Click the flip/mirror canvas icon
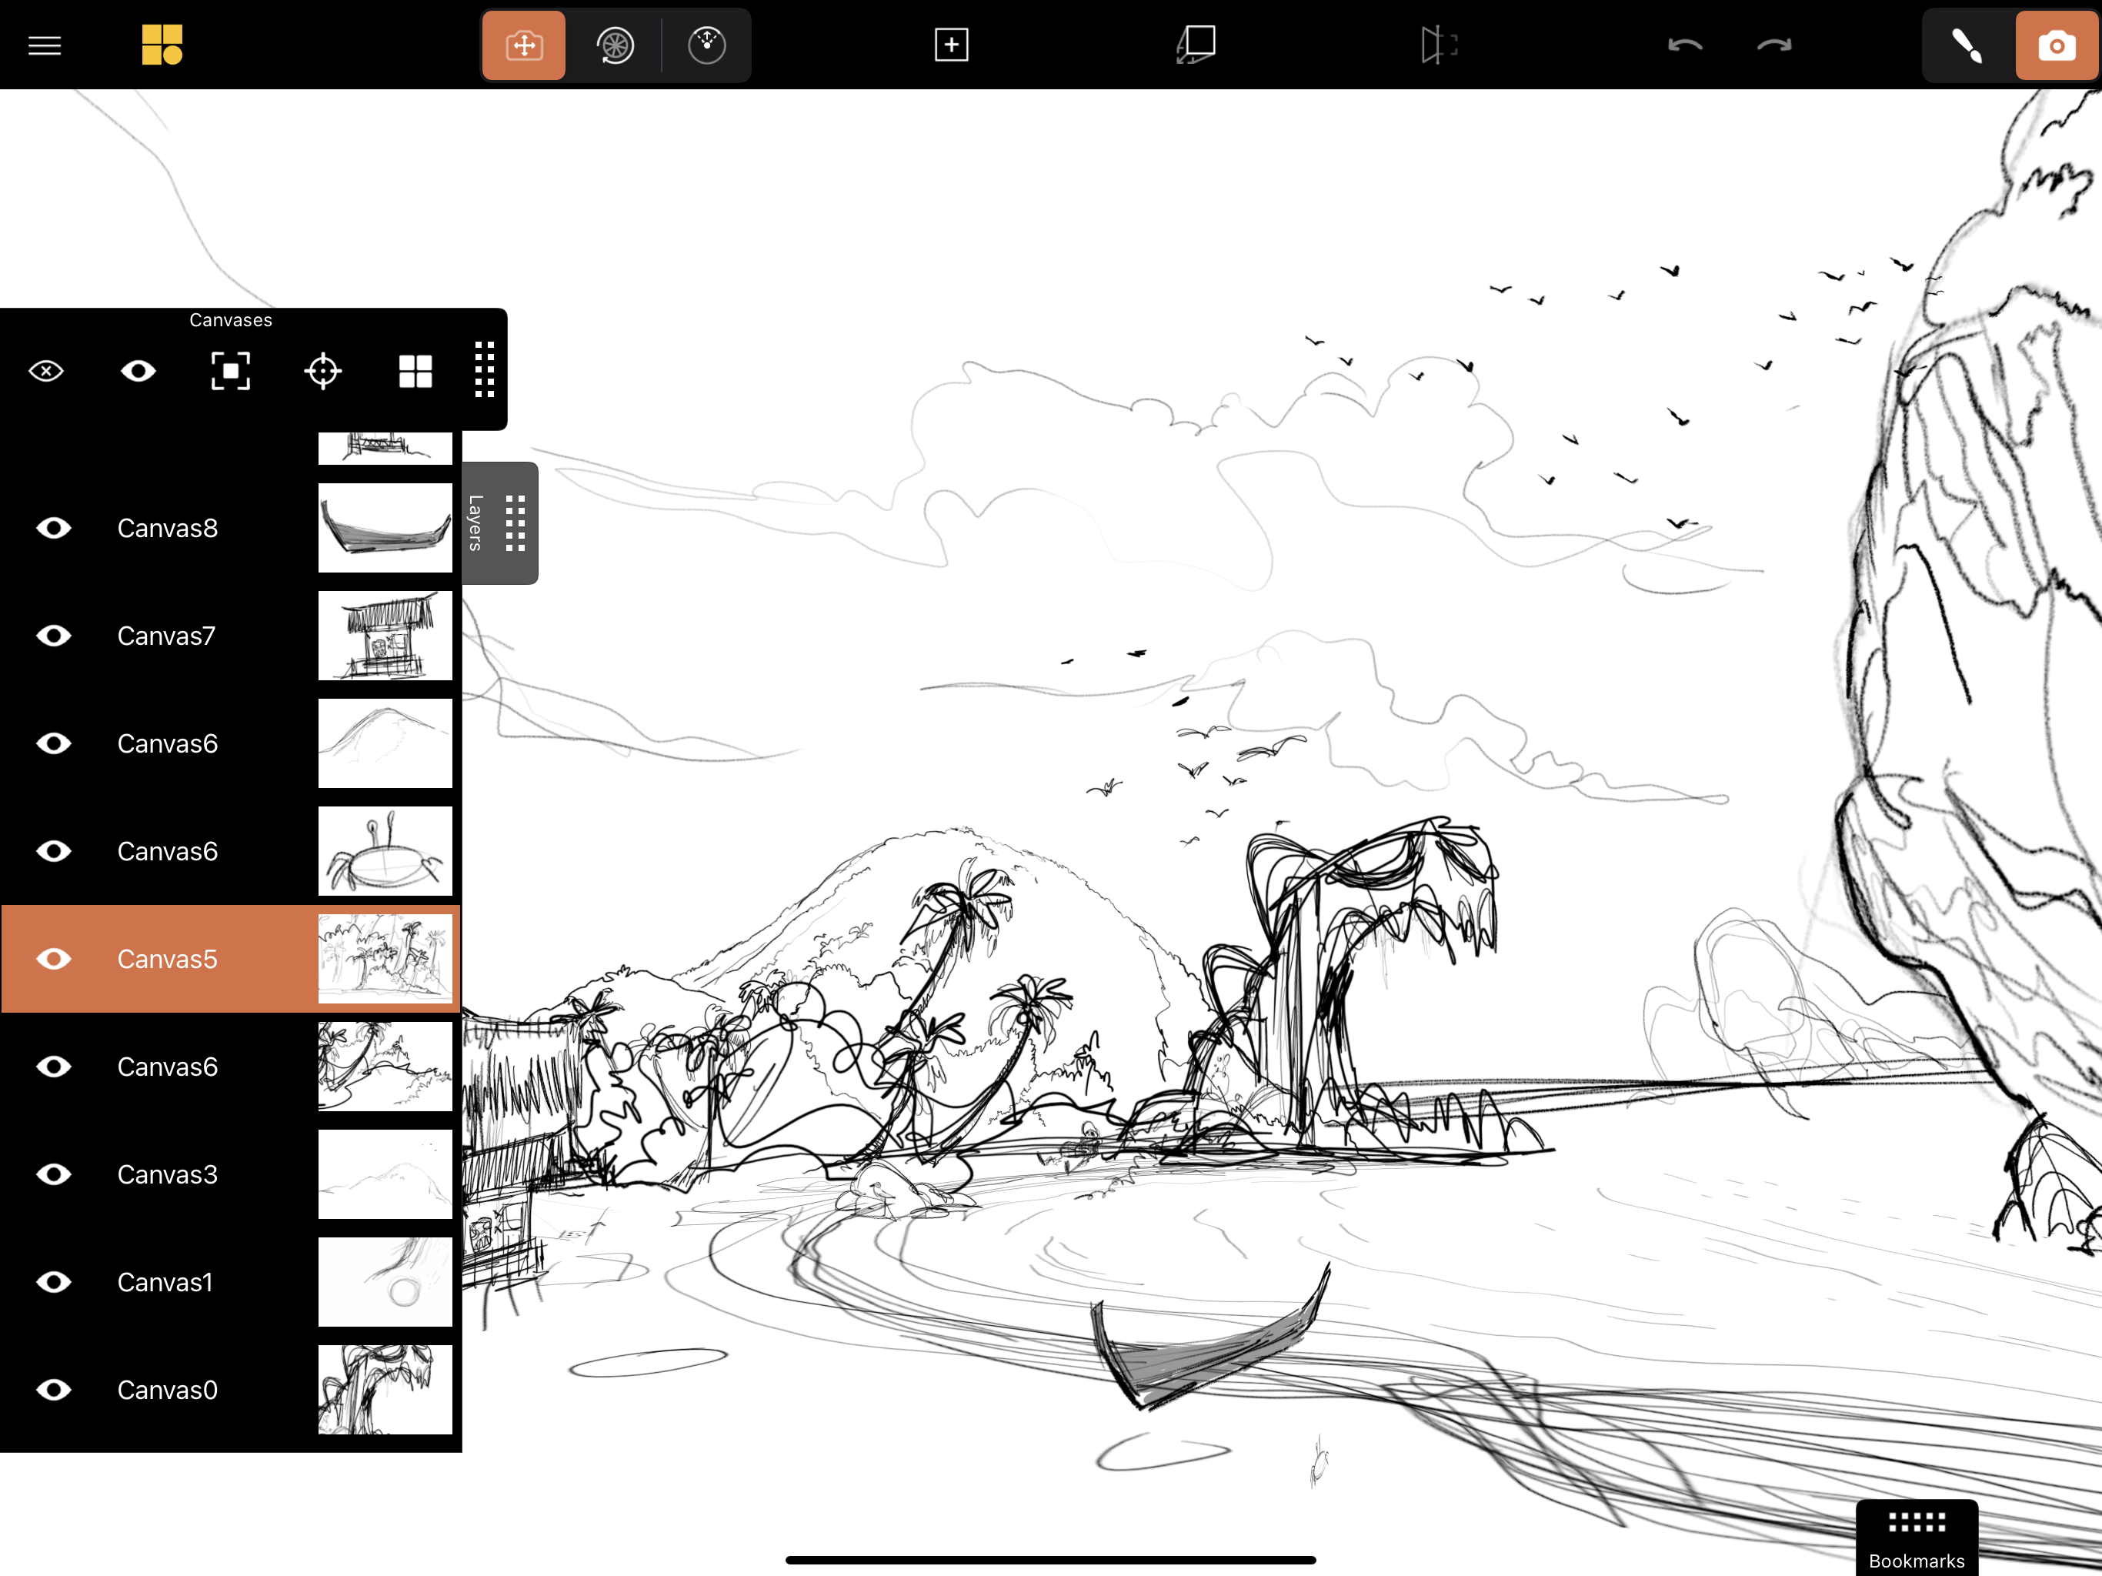Screen dimensions: 2102x1576 pyautogui.click(x=1439, y=45)
